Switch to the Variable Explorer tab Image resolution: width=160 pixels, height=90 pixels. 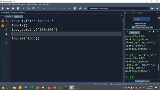tap(140, 27)
